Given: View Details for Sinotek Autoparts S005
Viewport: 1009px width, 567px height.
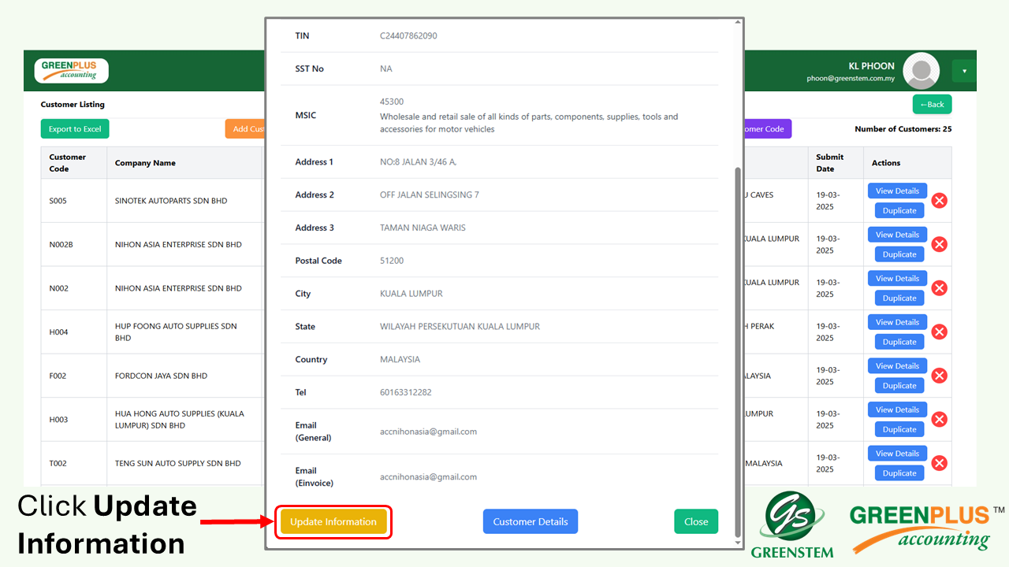Looking at the screenshot, I should [897, 191].
